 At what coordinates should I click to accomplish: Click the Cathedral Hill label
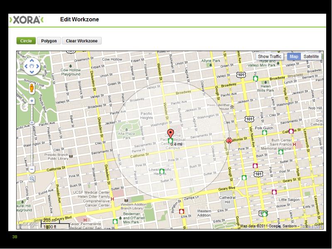[227, 200]
